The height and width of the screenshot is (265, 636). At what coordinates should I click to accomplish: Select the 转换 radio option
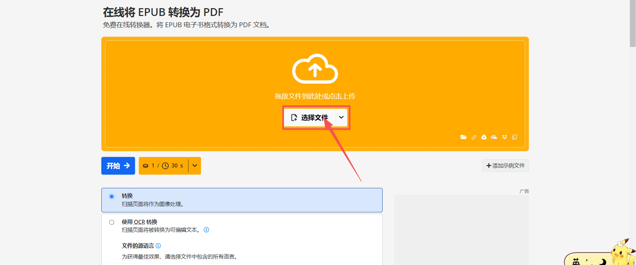pyautogui.click(x=112, y=196)
